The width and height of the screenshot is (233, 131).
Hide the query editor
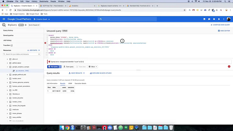click(x=224, y=31)
